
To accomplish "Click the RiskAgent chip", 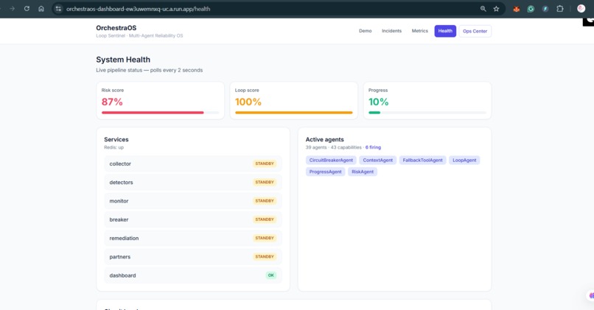I will tap(363, 172).
